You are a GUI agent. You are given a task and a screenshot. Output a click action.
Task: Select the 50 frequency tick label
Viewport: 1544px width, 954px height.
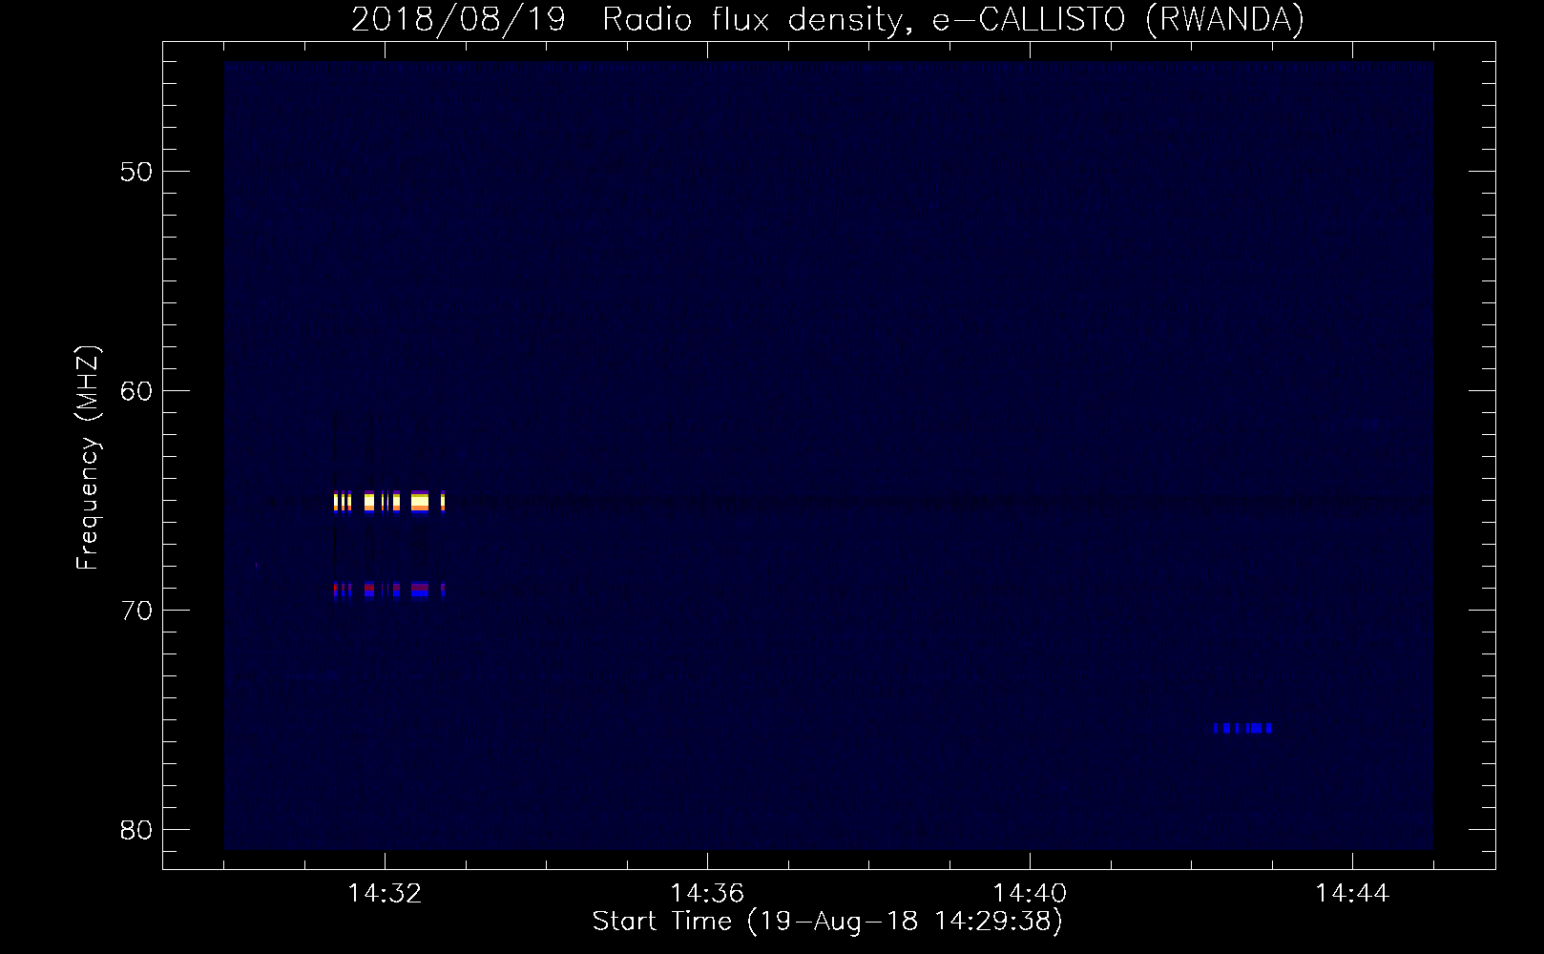tap(136, 172)
